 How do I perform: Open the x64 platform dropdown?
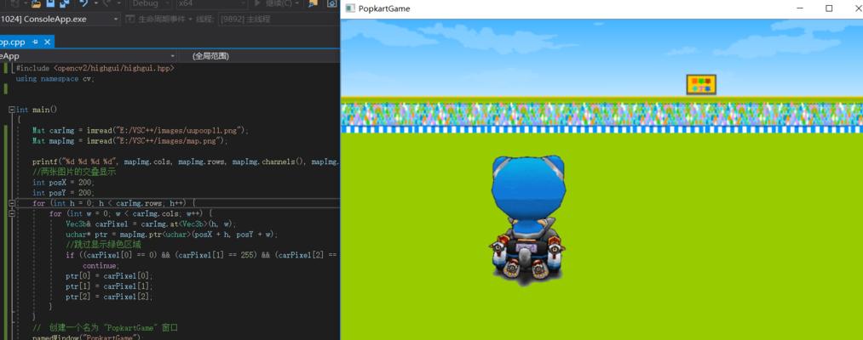point(210,3)
